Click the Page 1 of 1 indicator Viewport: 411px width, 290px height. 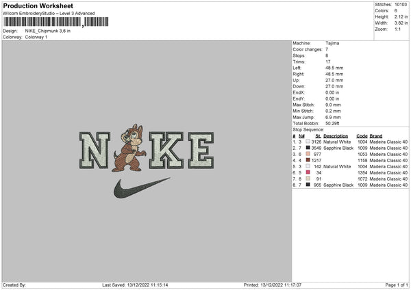coord(397,285)
